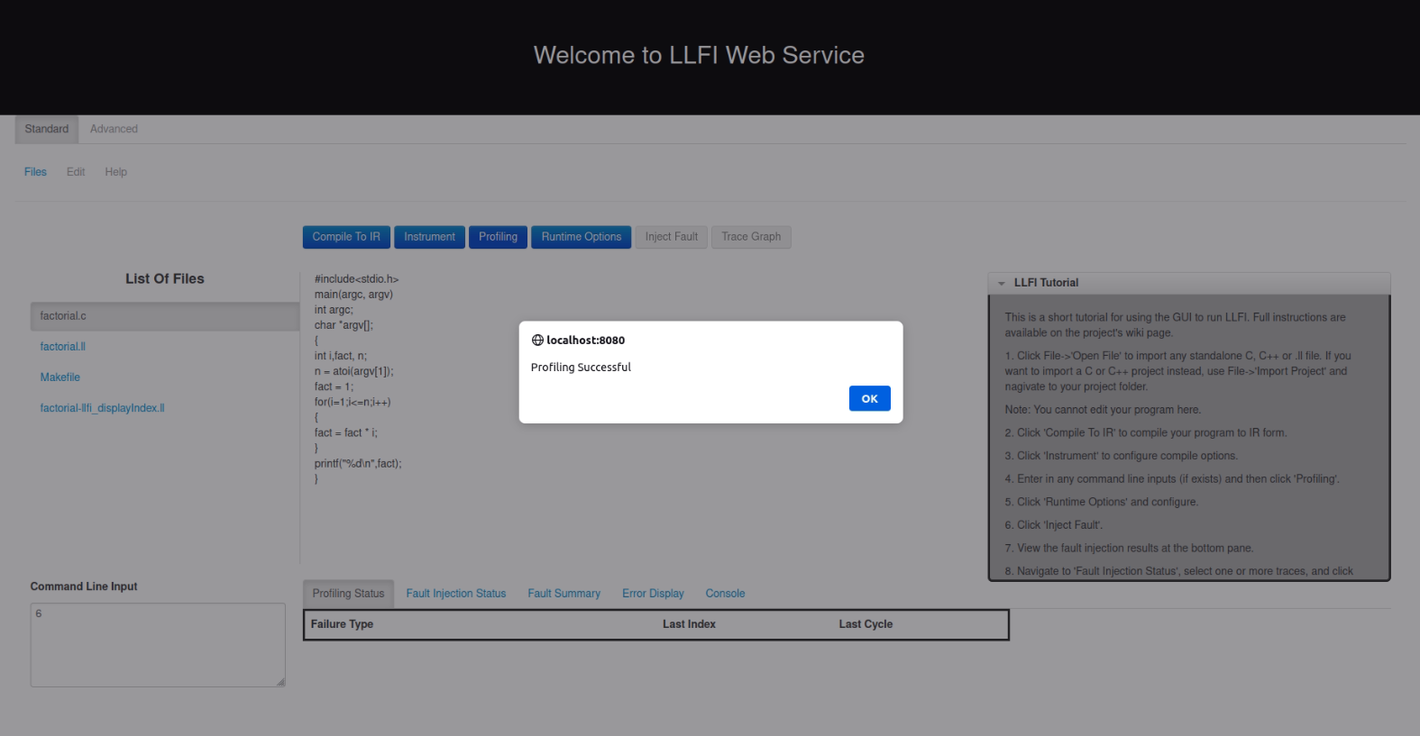This screenshot has height=736, width=1420.
Task: Select factorial-llfi_displayIndex.ll file
Action: [x=102, y=408]
